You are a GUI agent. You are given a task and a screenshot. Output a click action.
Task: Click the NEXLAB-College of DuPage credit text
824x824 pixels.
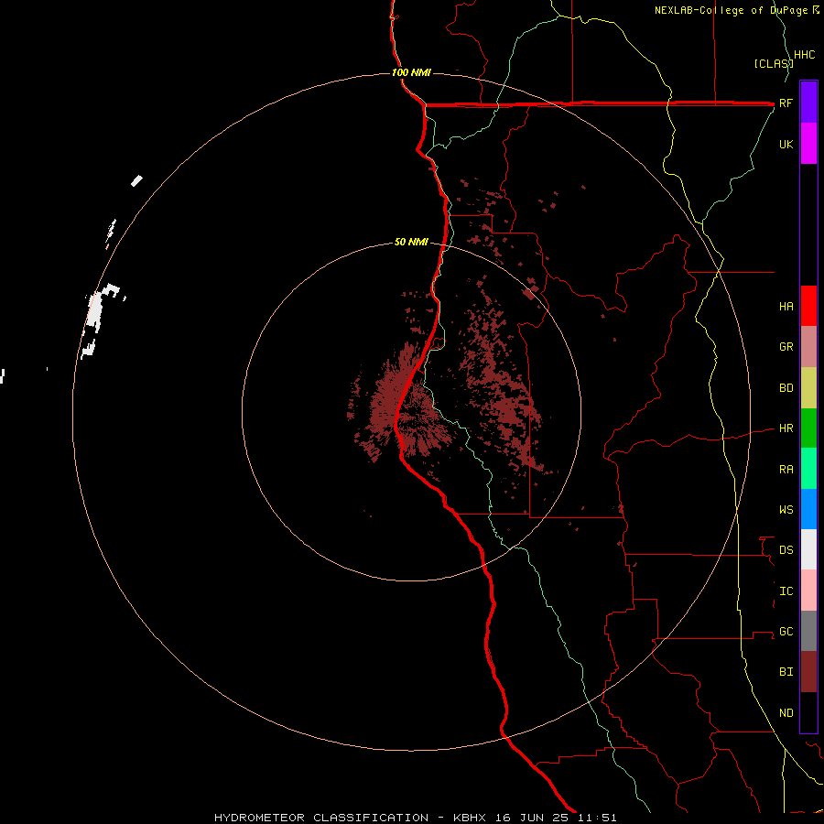coord(733,10)
